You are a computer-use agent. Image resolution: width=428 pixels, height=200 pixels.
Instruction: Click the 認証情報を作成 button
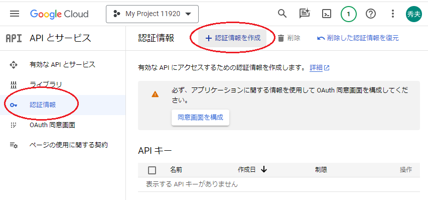click(232, 38)
